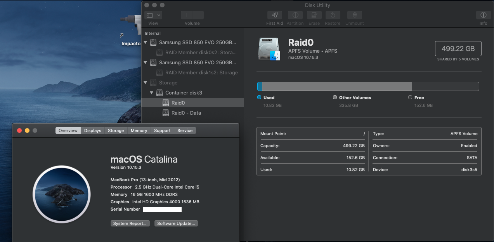Switch to the Service tab
Viewport: 494px width, 242px height.
tap(185, 130)
